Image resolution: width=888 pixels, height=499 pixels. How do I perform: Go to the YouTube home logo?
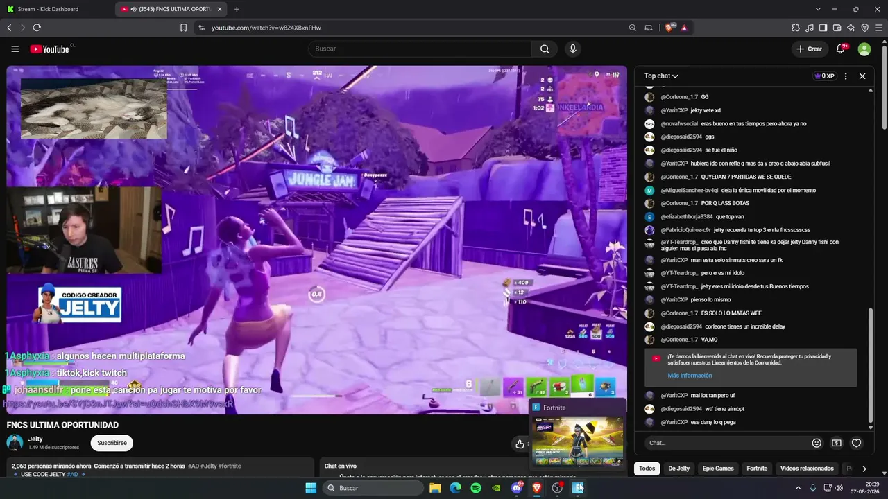[x=49, y=49]
